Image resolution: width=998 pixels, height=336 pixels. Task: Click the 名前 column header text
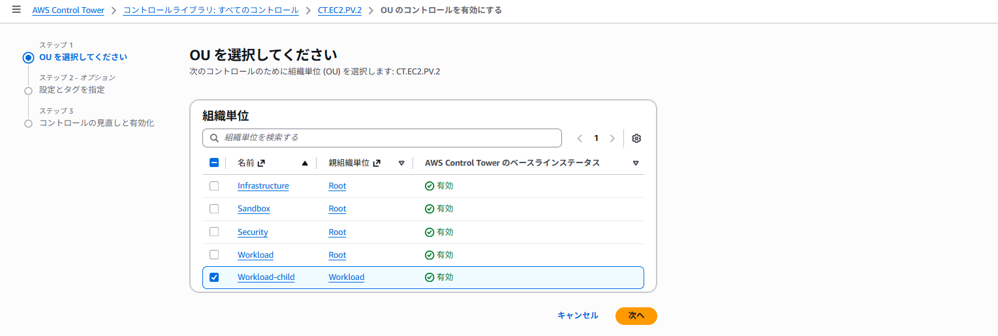tap(246, 163)
